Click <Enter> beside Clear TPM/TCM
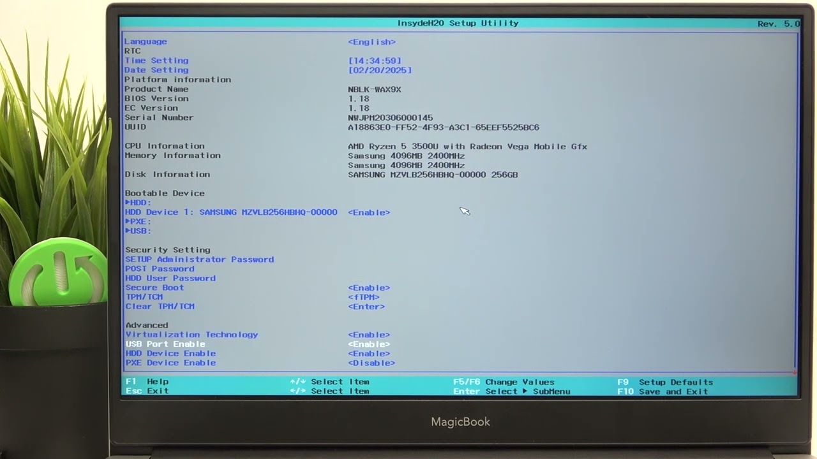817x459 pixels. (366, 307)
